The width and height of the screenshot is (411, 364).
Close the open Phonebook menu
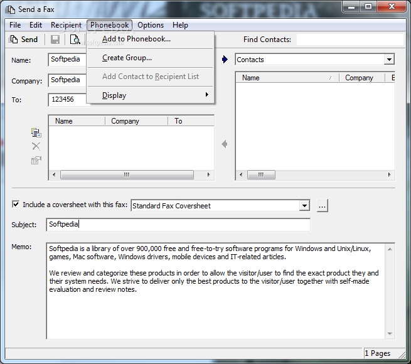click(x=110, y=25)
